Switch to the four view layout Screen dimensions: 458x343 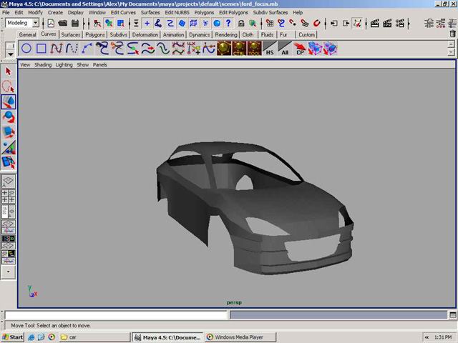tap(9, 197)
